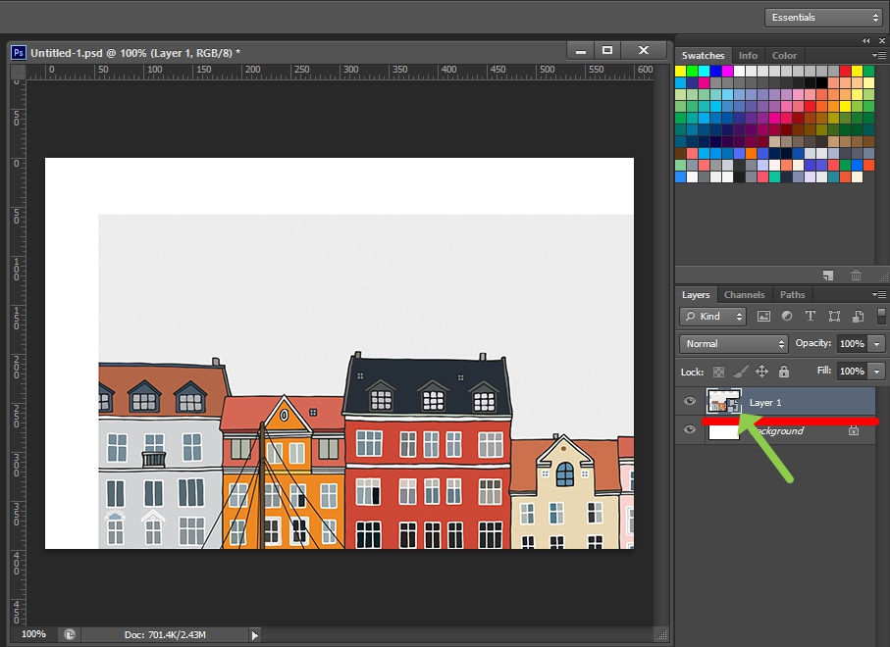Click the Opacity 100% value field

pyautogui.click(x=852, y=344)
